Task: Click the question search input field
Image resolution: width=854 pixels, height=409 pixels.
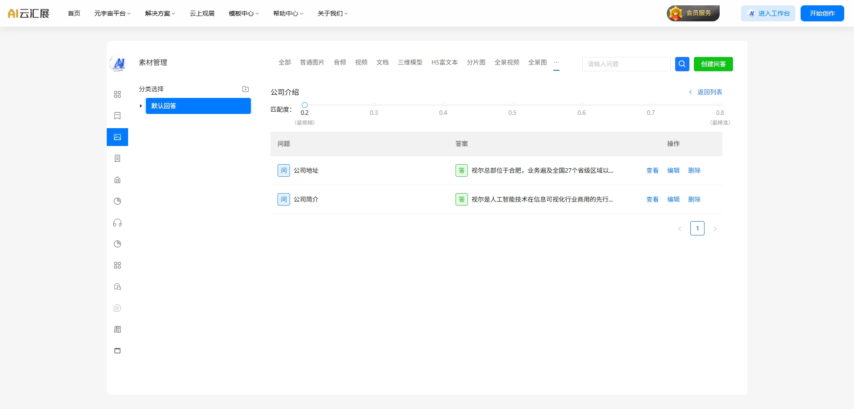Action: click(x=626, y=64)
